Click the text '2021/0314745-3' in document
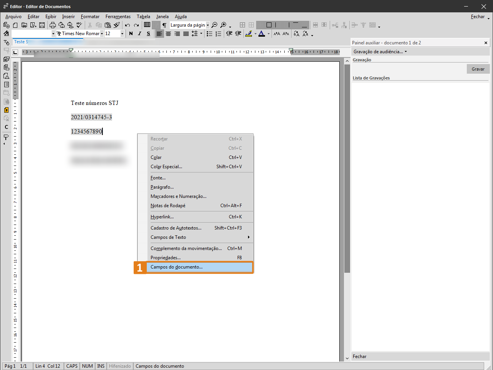The width and height of the screenshot is (493, 370). click(91, 117)
